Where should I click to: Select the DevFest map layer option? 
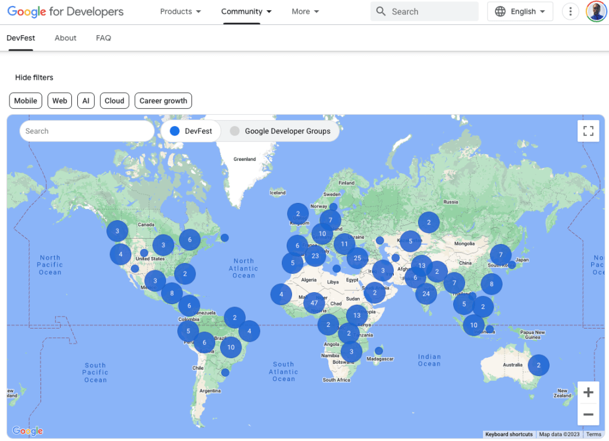click(191, 131)
